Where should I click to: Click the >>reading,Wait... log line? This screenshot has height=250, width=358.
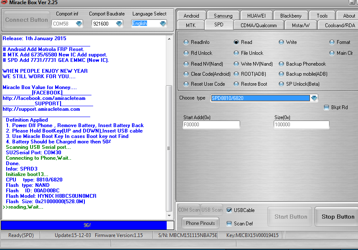23,207
